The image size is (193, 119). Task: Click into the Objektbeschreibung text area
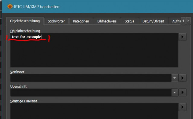(94, 50)
